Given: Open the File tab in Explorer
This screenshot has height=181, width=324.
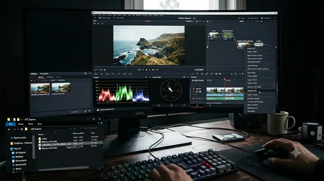Looking at the screenshot, I should 11,124.
